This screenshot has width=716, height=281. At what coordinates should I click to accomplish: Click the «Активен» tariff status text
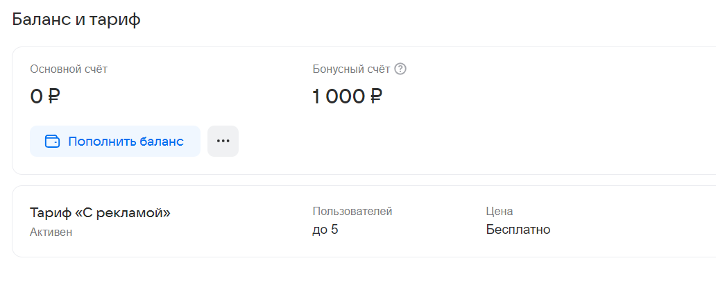click(51, 232)
